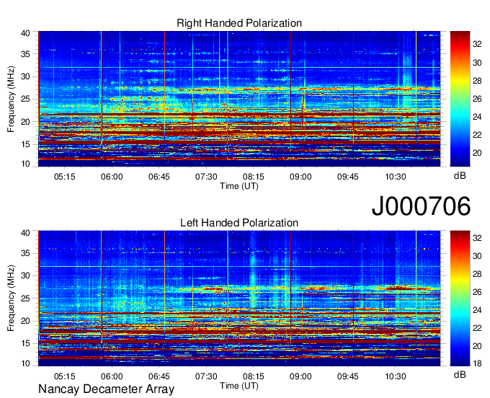Click the 'Nancay Decameter Array' caption
Image resolution: width=490 pixels, height=398 pixels.
pyautogui.click(x=106, y=389)
